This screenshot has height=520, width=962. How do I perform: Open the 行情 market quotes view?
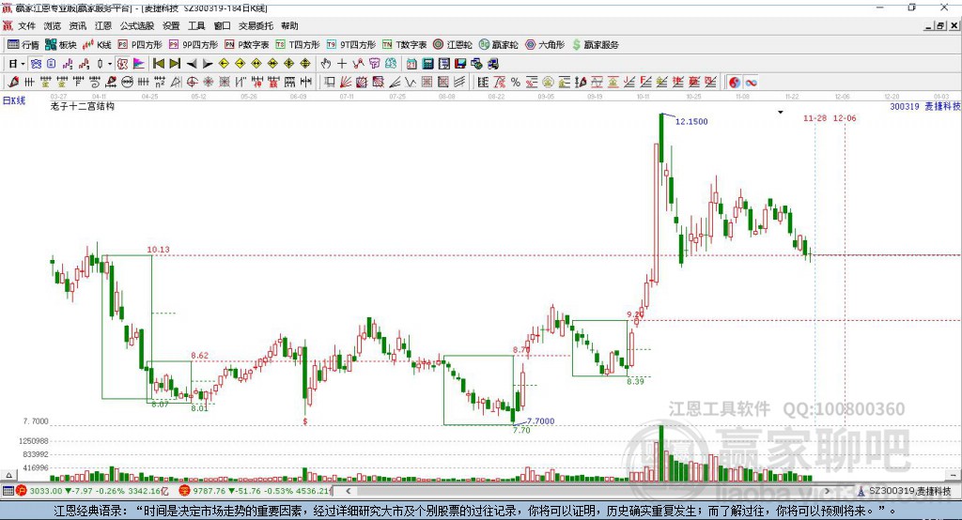[23, 45]
